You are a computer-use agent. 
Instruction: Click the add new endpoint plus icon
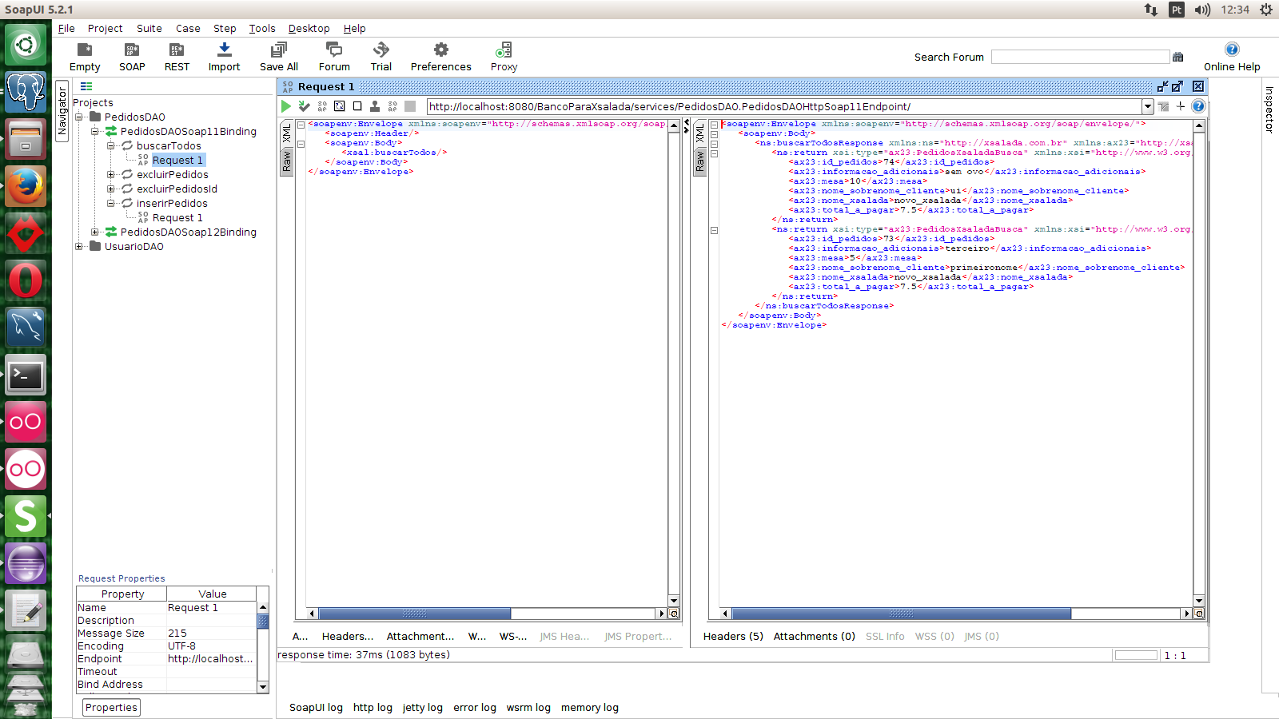click(x=1181, y=106)
